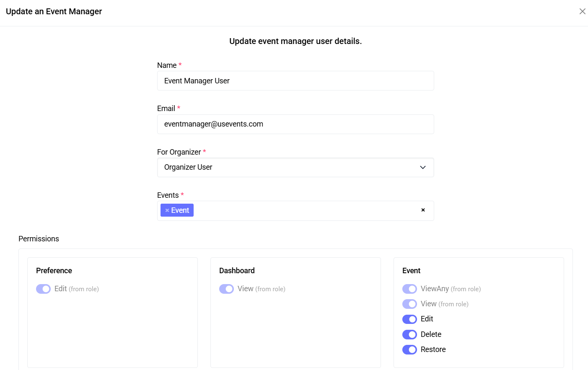Viewport: 588px width, 370px height.
Task: Click the For Organizer dropdown chevron
Action: coord(423,167)
